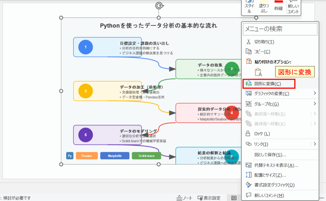Click the left-middle selection handle
326x201 pixels.
(61, 91)
